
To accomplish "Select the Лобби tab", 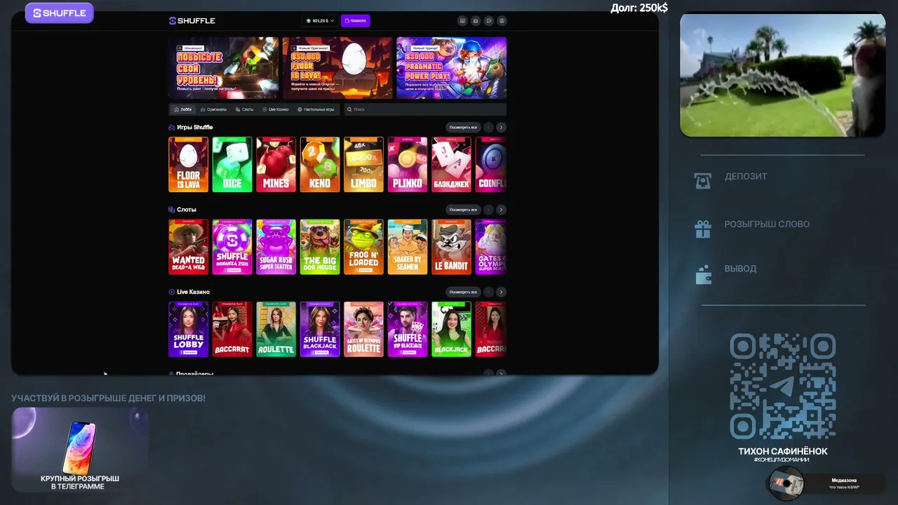I will tap(183, 109).
